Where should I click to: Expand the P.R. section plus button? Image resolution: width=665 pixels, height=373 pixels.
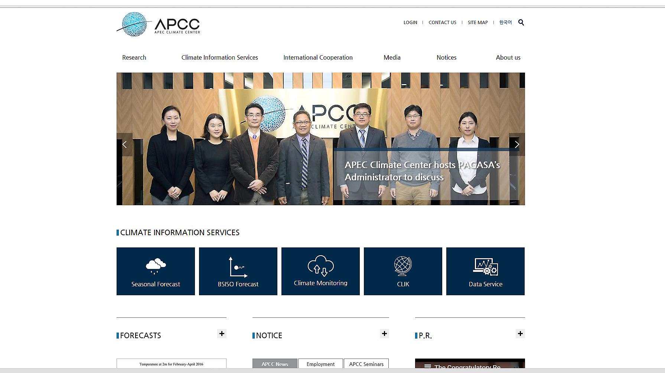tap(520, 334)
